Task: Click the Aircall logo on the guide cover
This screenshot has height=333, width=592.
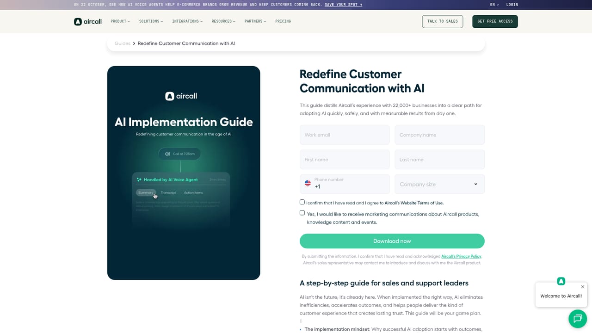Action: 181,96
